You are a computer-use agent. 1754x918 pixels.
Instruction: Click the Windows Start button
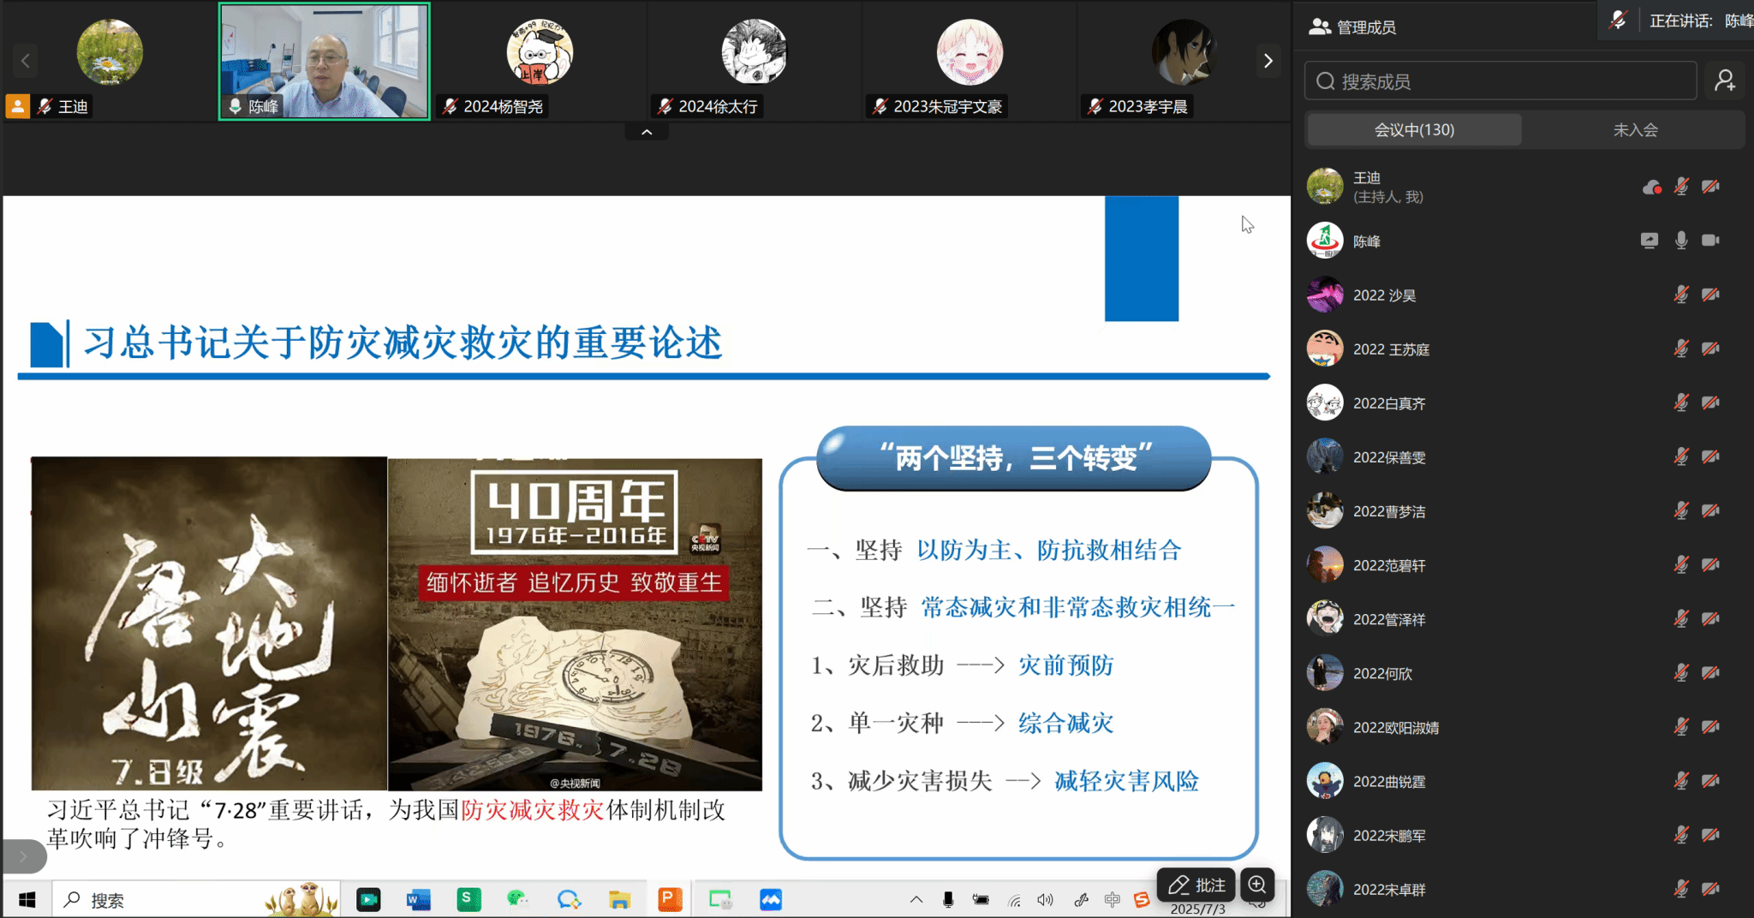(x=27, y=899)
